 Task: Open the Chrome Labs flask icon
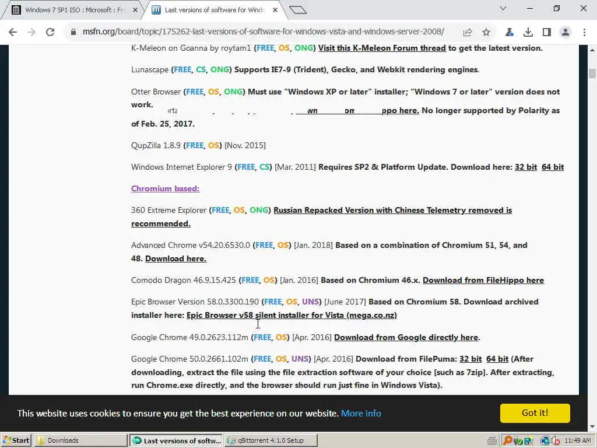[509, 32]
